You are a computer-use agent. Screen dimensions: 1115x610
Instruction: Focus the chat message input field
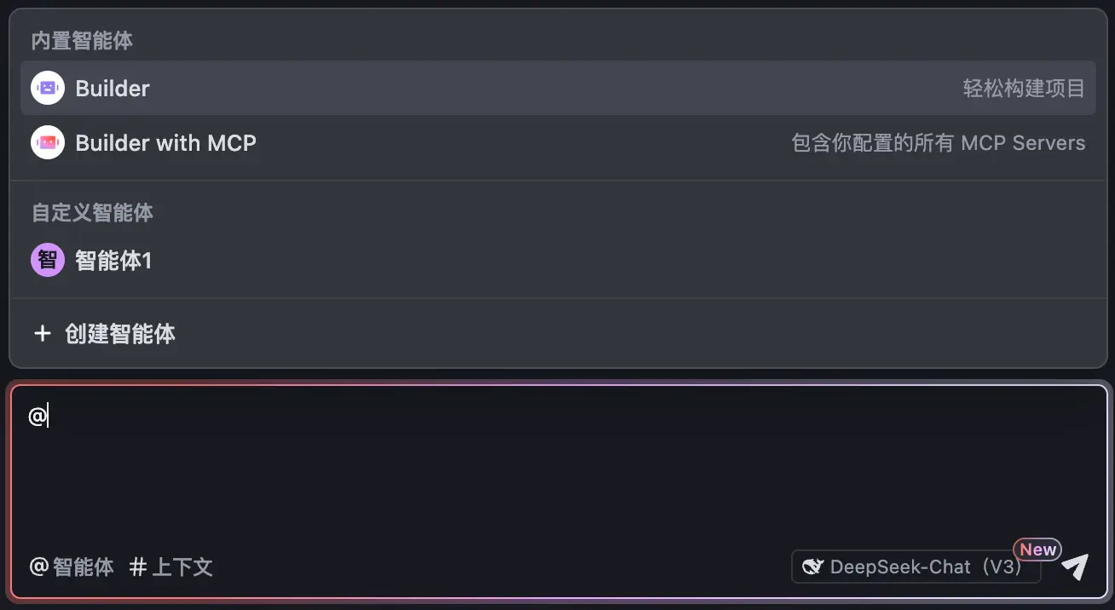pyautogui.click(x=557, y=464)
